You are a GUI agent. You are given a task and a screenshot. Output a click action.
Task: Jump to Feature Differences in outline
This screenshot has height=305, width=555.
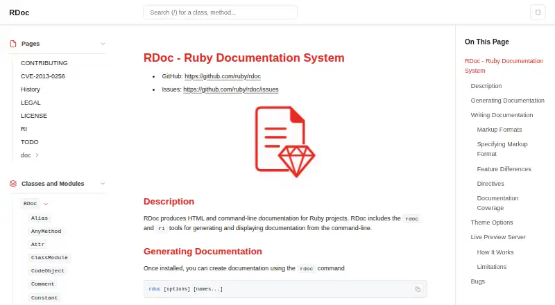(504, 169)
